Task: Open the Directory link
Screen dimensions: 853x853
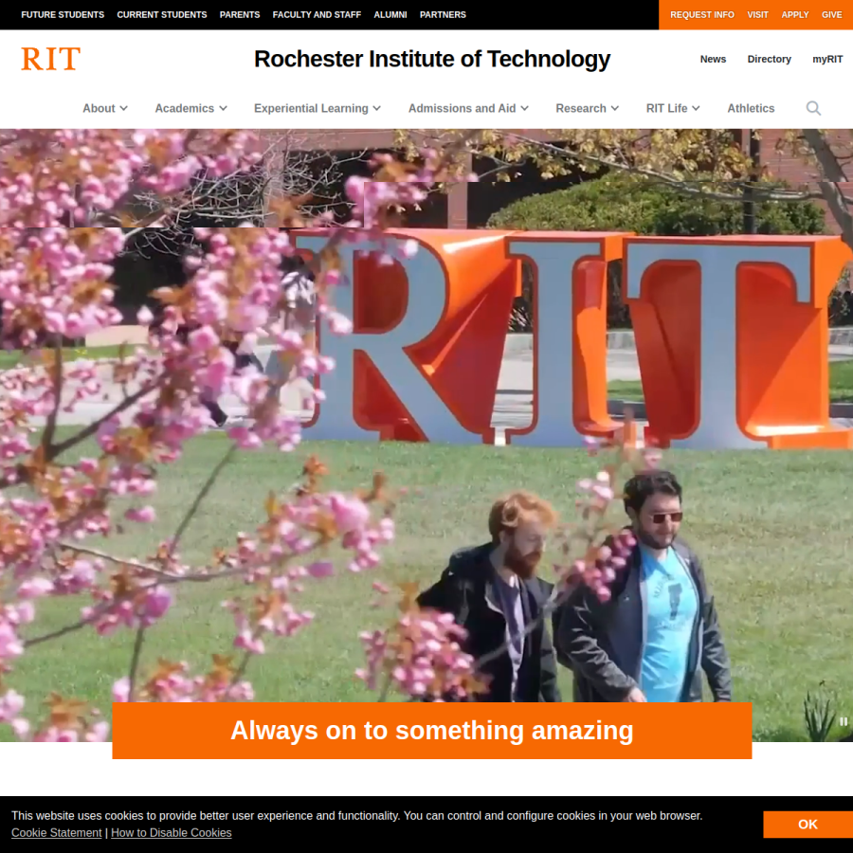Action: point(769,59)
